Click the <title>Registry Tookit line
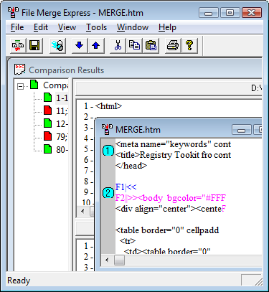 (x=173, y=155)
